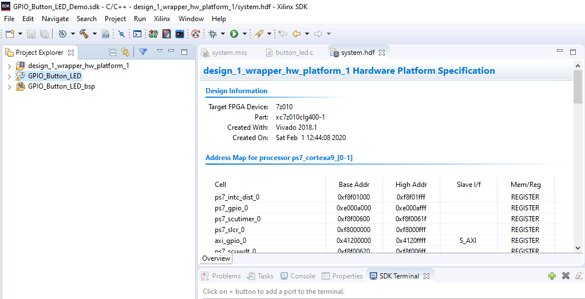
Task: Open the Window menu
Action: 191,19
